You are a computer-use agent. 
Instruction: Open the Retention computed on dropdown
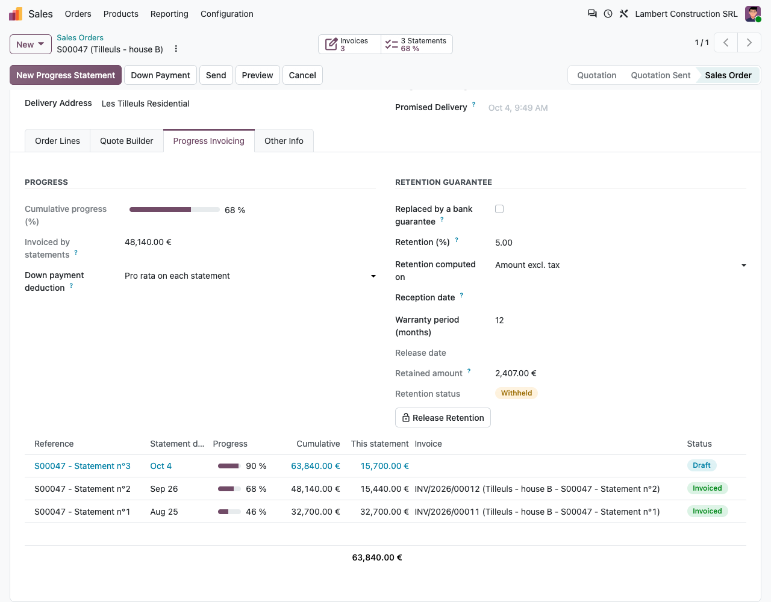click(x=620, y=265)
